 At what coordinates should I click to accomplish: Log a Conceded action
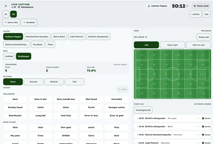pyautogui.click(x=116, y=99)
